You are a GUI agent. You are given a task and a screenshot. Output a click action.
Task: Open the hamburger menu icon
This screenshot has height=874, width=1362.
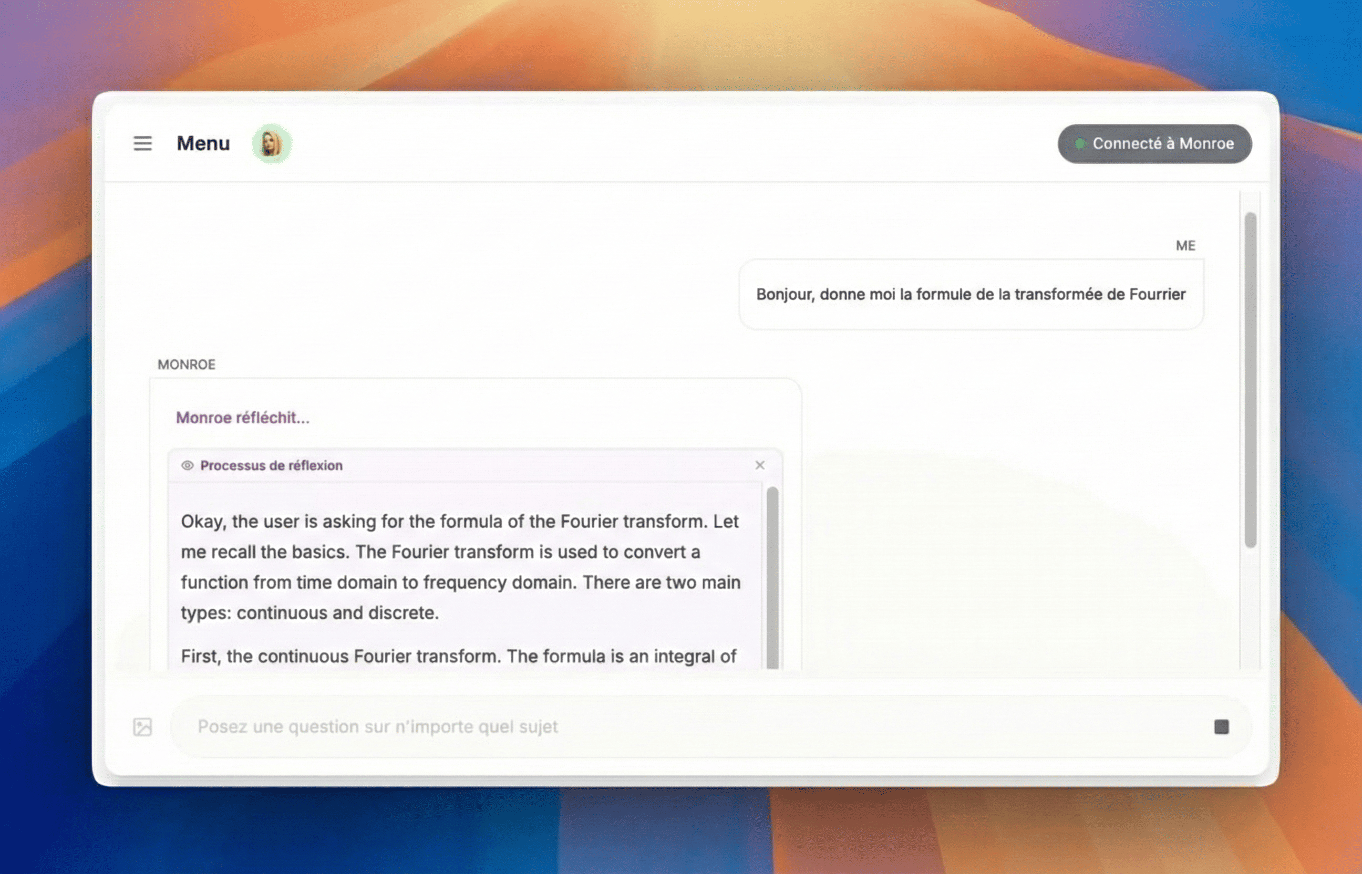click(x=142, y=143)
